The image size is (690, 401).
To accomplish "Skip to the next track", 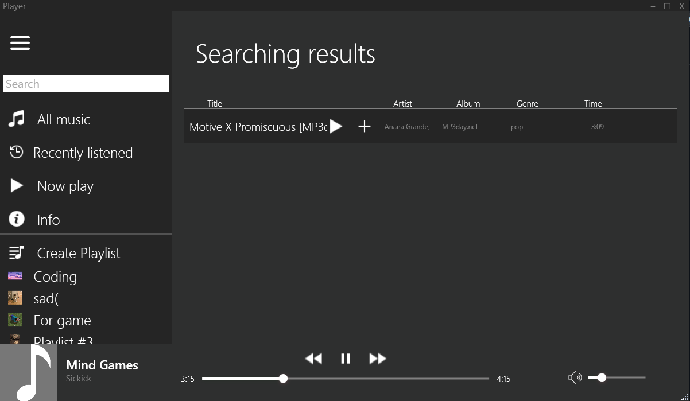I will 377,359.
